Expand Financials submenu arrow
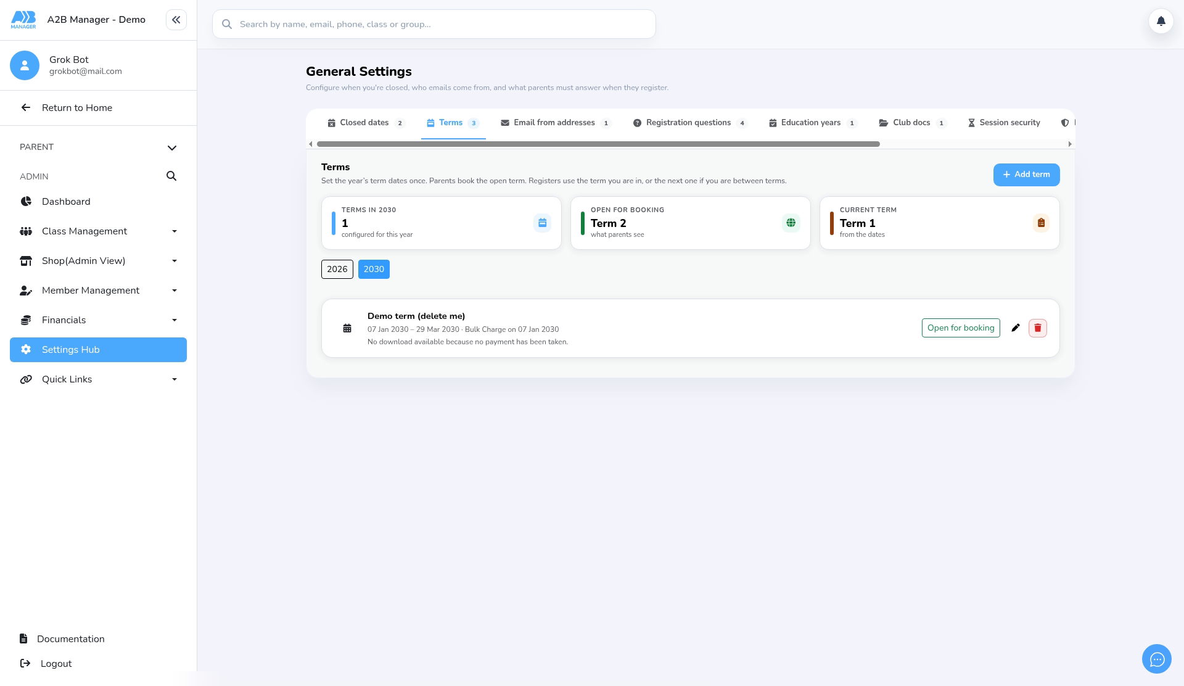 coord(174,320)
